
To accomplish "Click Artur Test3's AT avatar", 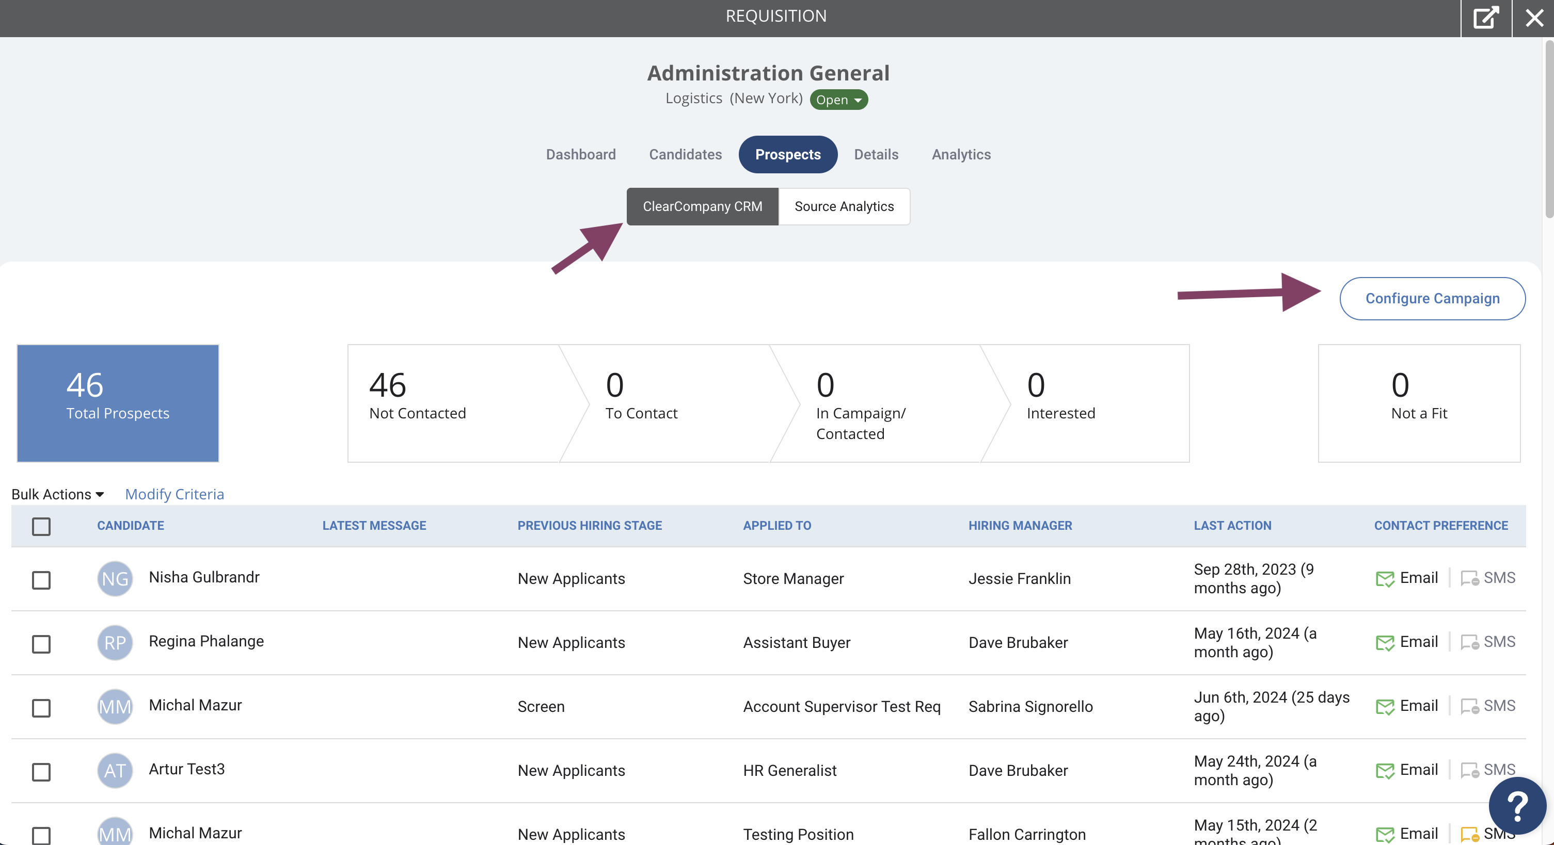I will 115,770.
